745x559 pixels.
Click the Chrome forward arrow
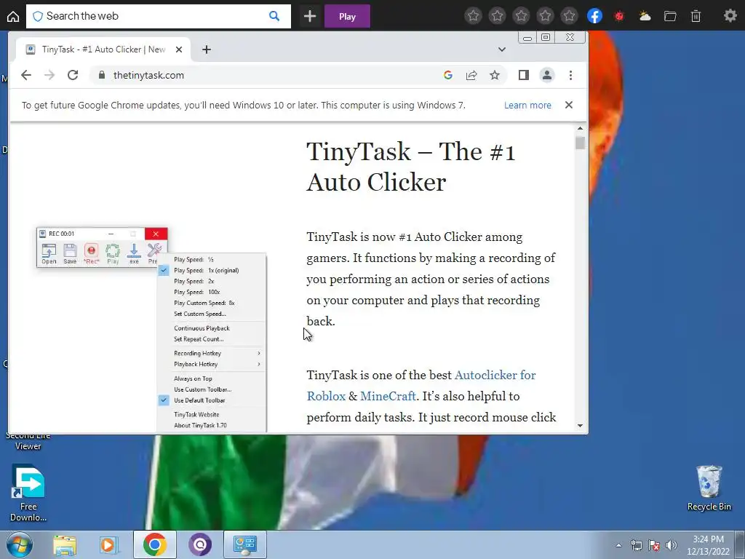(49, 75)
